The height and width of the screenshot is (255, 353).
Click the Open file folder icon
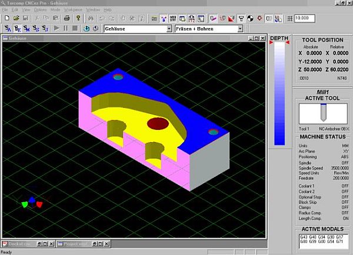[15, 18]
